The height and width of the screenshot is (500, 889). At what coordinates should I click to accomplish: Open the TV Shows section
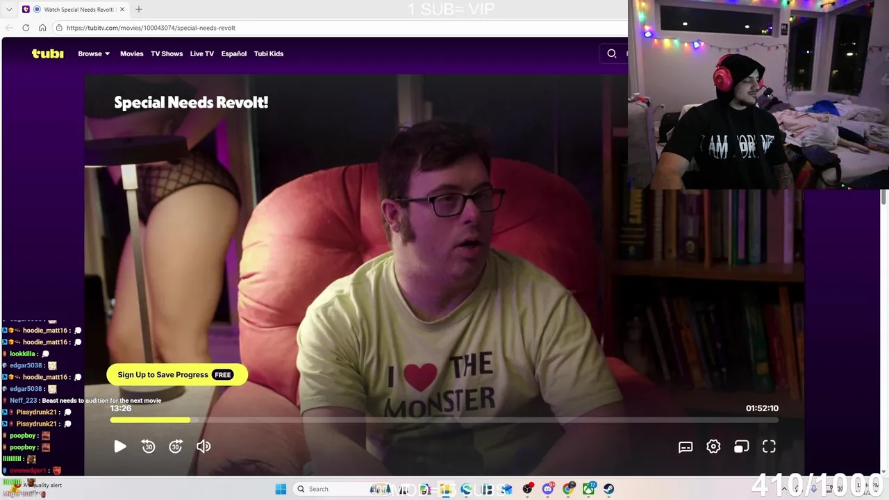coord(167,53)
